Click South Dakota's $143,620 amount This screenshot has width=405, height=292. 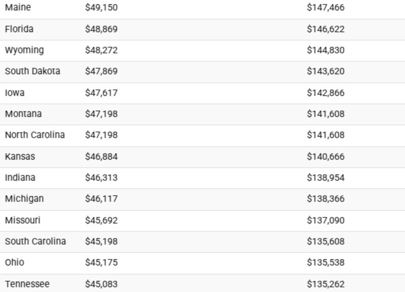(x=326, y=71)
